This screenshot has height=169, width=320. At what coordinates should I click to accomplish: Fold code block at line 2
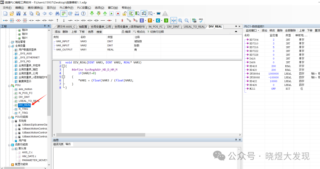click(x=63, y=66)
